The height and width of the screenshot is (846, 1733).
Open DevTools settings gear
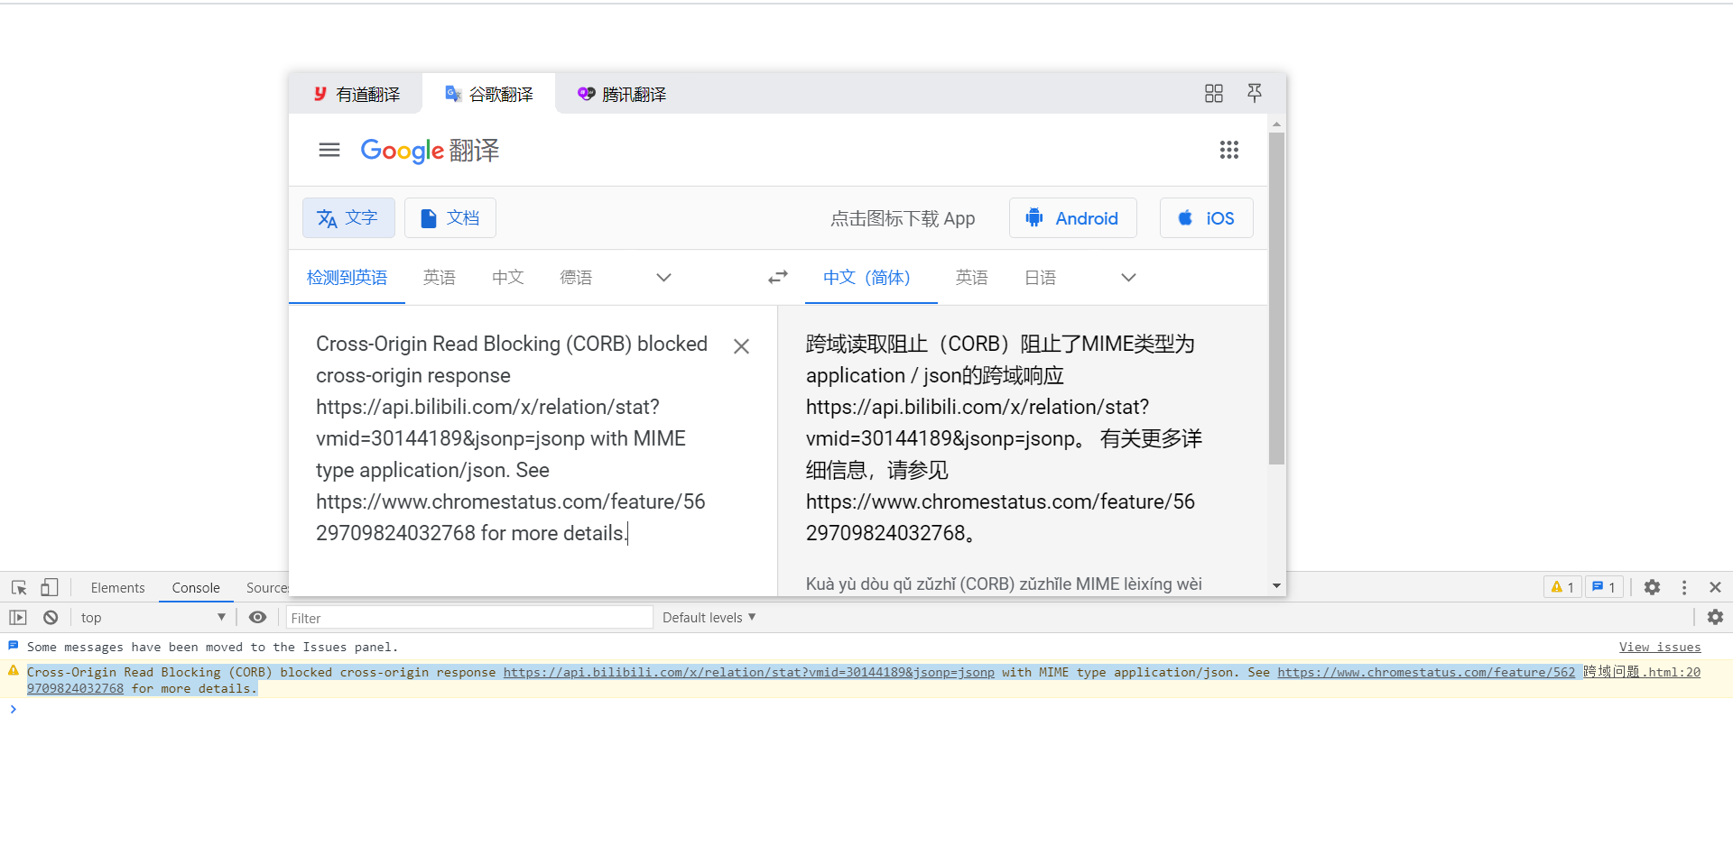pos(1652,587)
